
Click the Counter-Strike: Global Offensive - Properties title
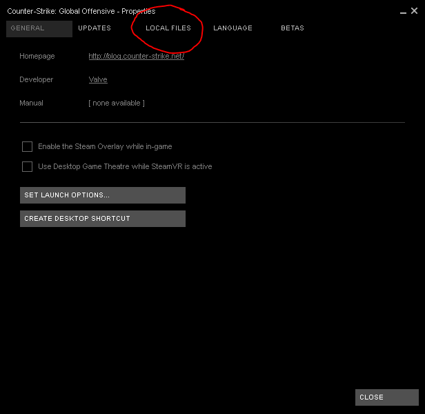(81, 12)
